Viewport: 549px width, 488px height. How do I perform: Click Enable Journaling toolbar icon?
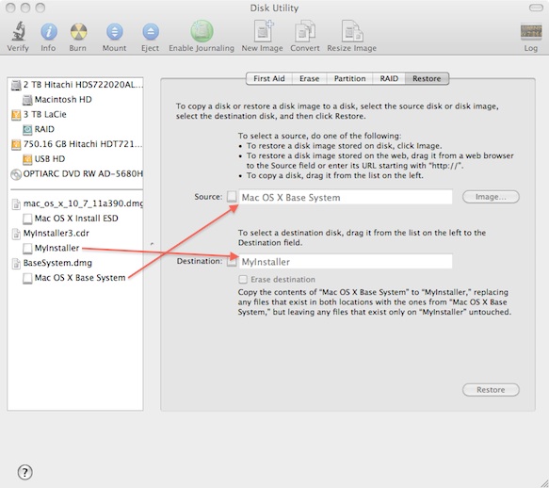[202, 31]
